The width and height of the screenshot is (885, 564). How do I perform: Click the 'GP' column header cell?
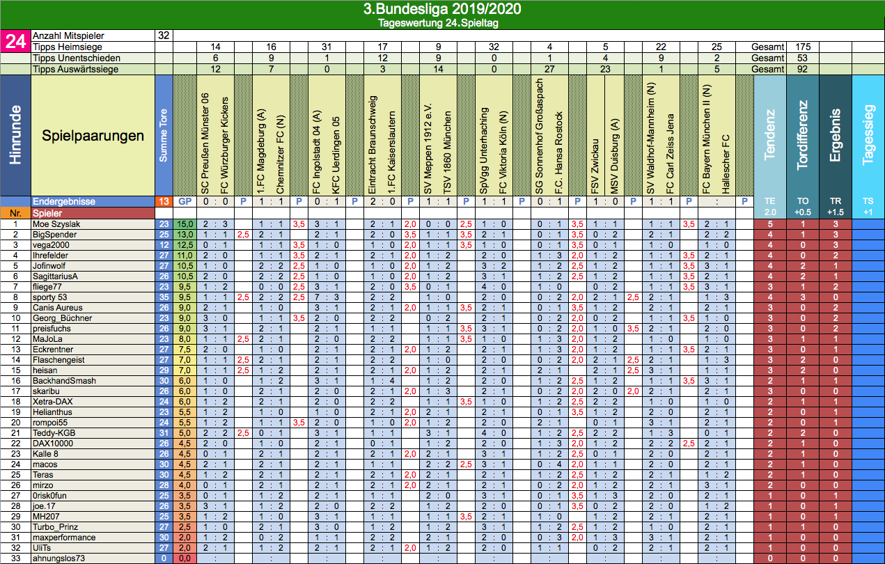click(x=185, y=201)
